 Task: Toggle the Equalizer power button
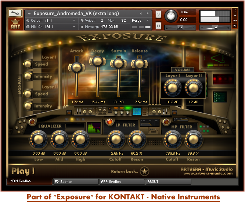point(32,122)
